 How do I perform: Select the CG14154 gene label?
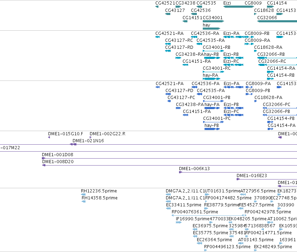point(277,3)
